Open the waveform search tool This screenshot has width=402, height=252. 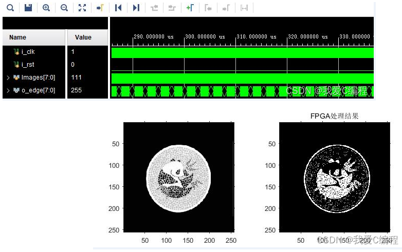click(x=10, y=8)
